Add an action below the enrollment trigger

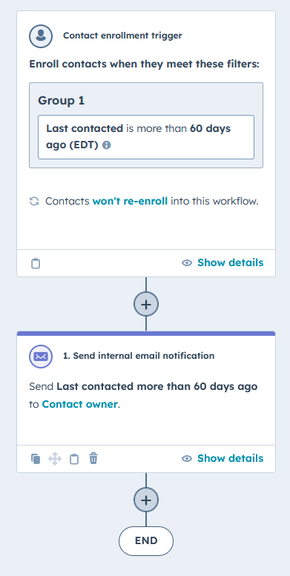click(x=146, y=305)
